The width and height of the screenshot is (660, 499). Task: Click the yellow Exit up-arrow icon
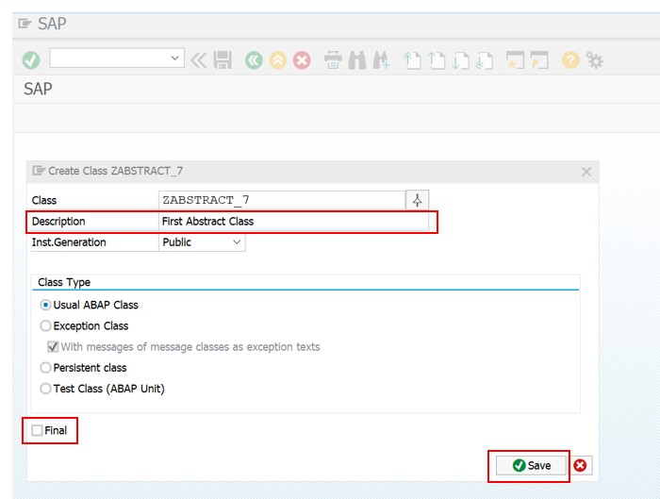click(277, 60)
